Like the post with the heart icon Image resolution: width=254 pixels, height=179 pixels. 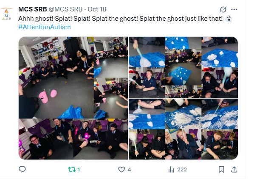121,169
